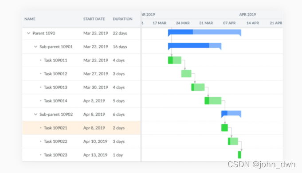Click the green Task 109023 Gantt bar
This screenshot has width=302, height=173.
pos(239,155)
